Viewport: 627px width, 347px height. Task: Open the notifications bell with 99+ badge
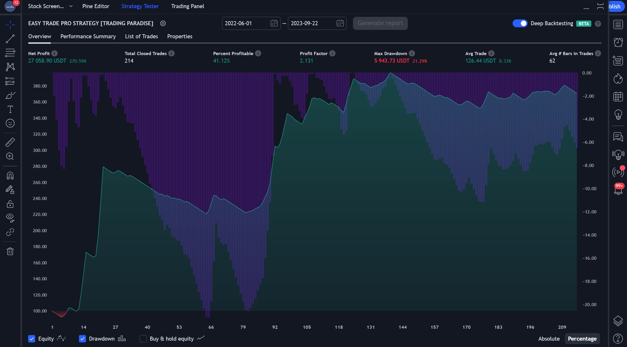coord(618,190)
